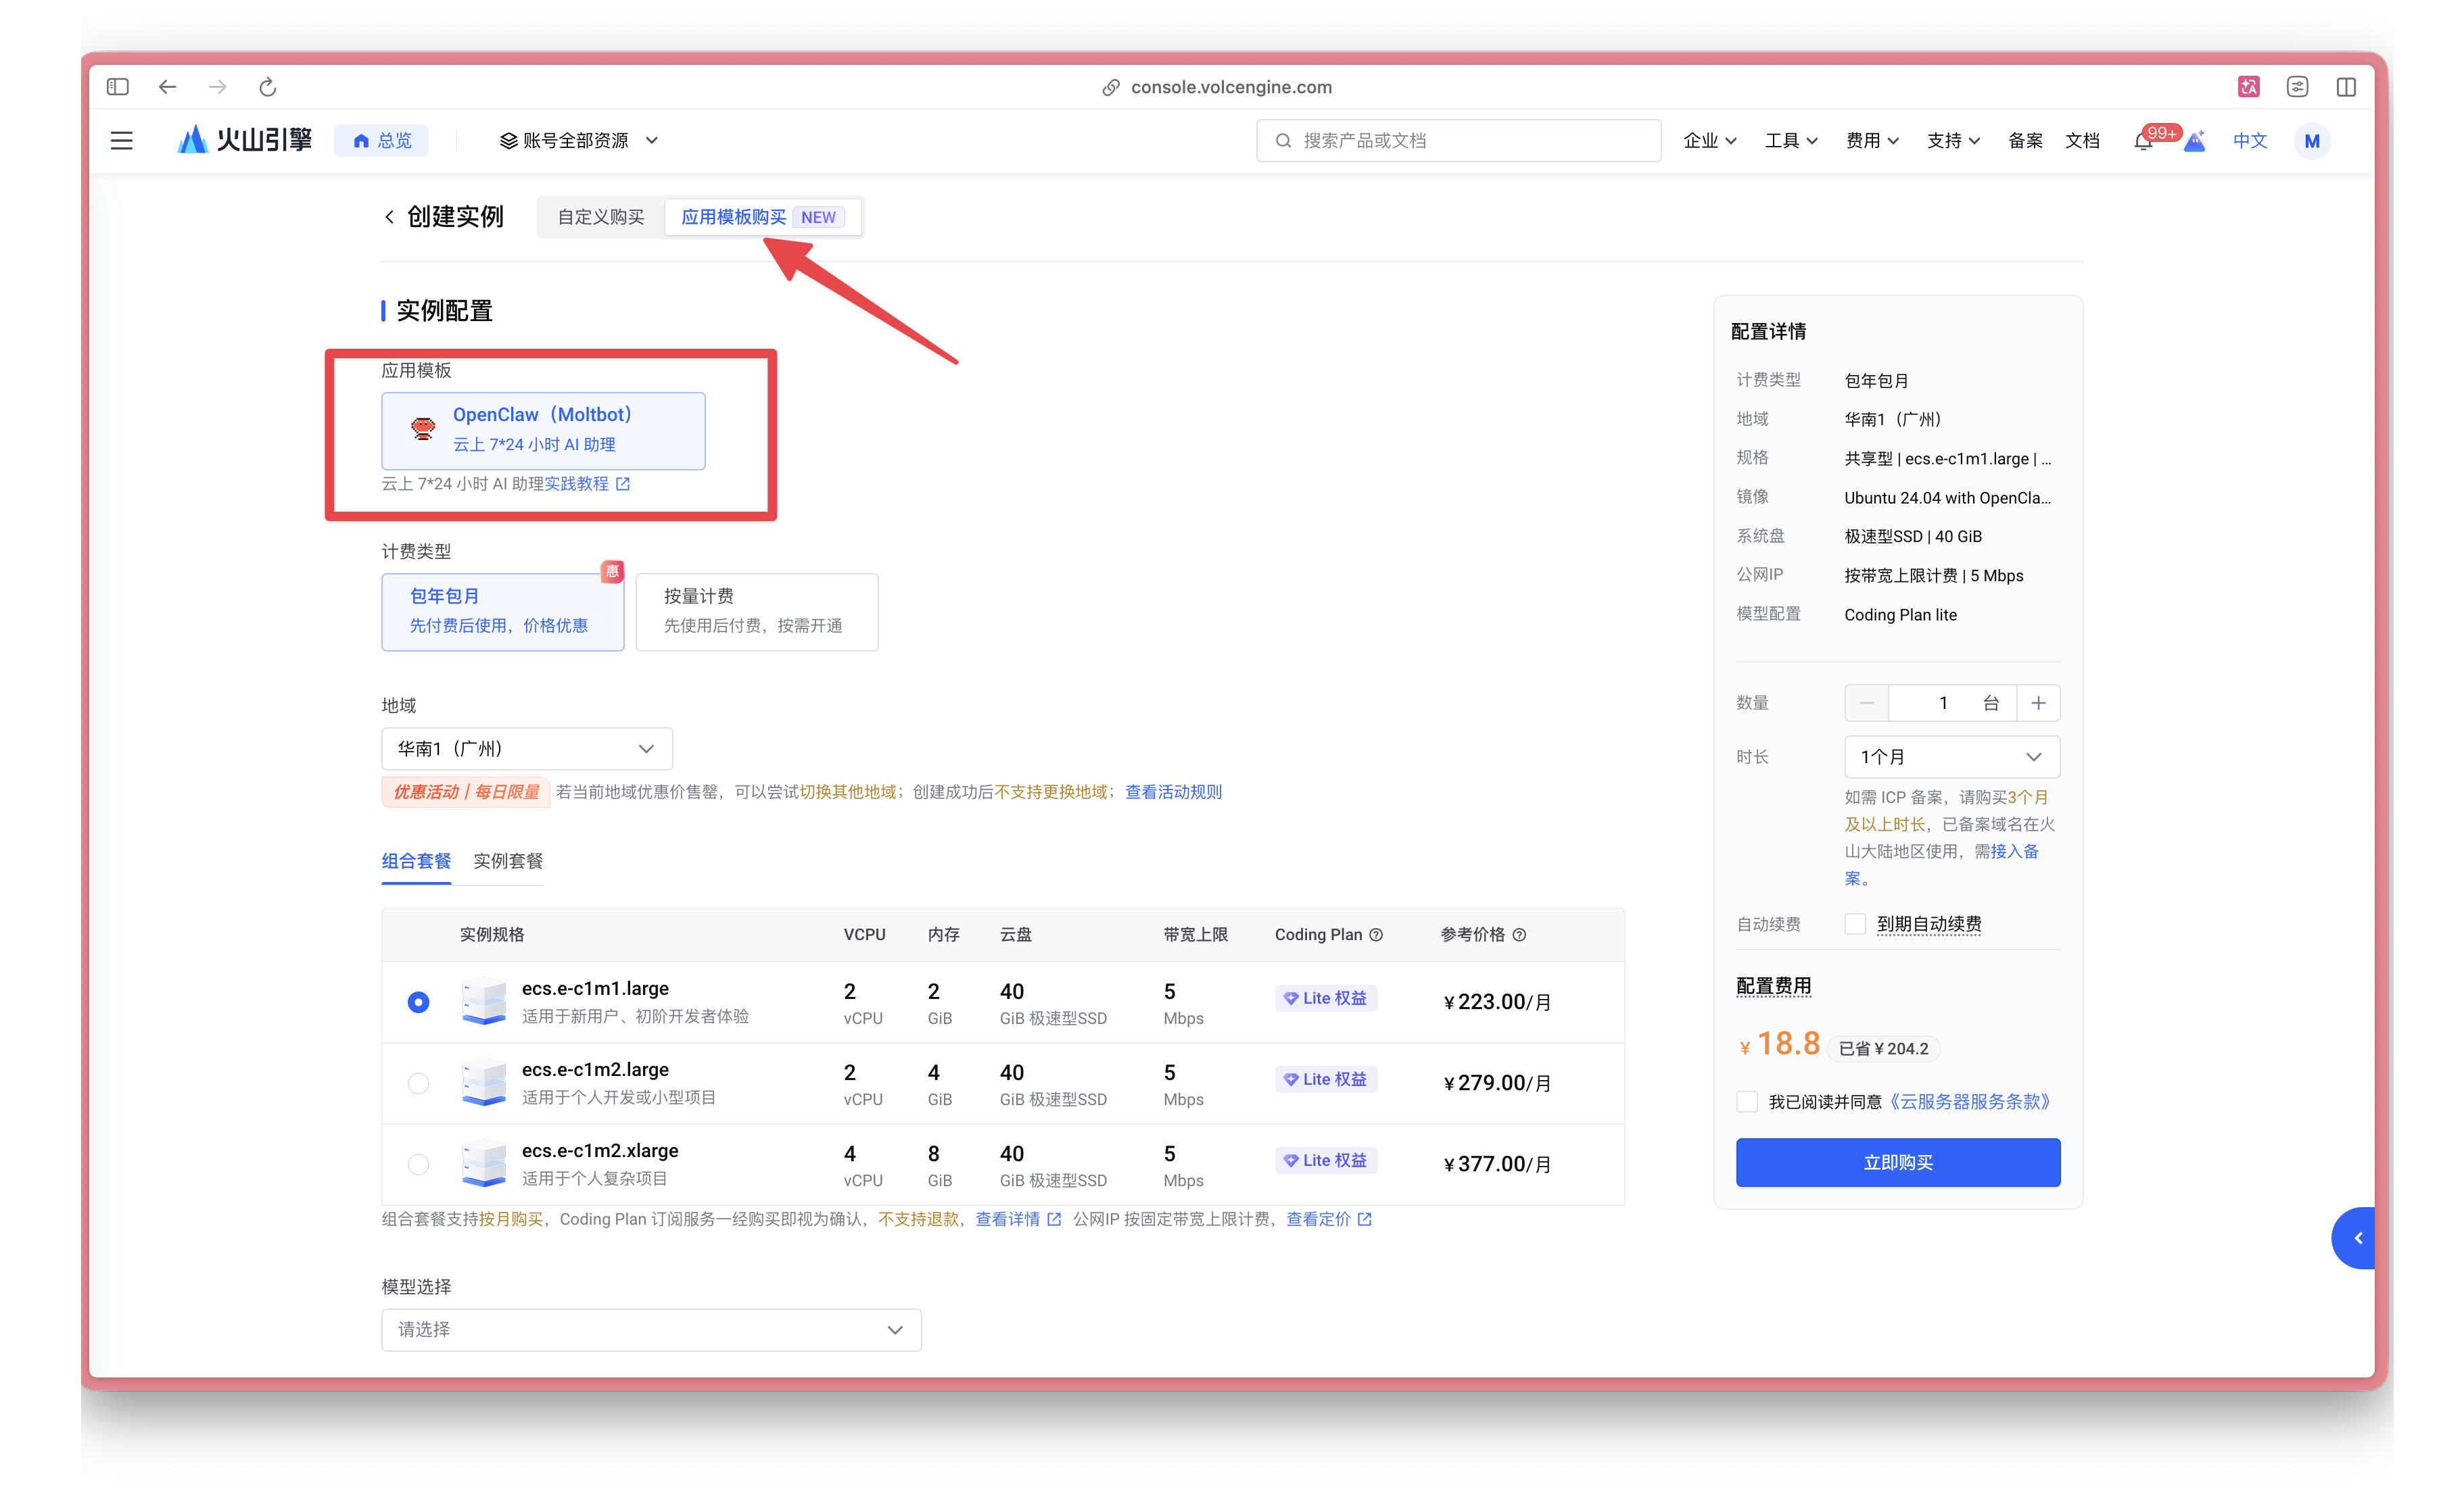The image size is (2464, 1491).
Task: Open the 模型选择 dropdown
Action: [x=651, y=1329]
